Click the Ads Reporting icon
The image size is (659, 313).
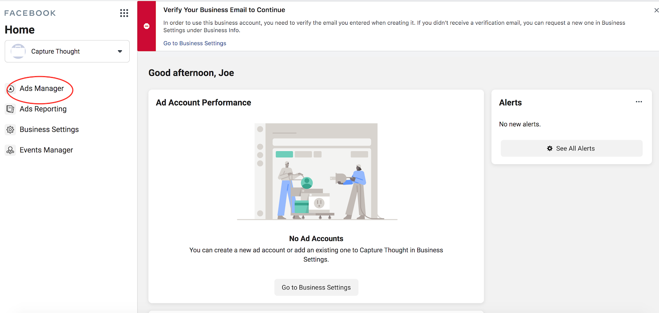click(x=11, y=109)
